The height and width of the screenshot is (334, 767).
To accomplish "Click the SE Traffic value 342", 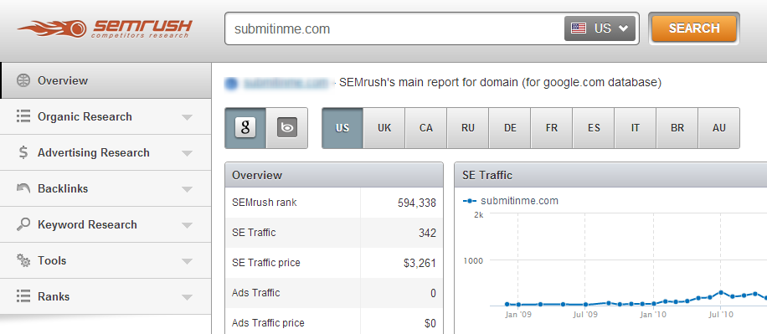I will (x=427, y=234).
